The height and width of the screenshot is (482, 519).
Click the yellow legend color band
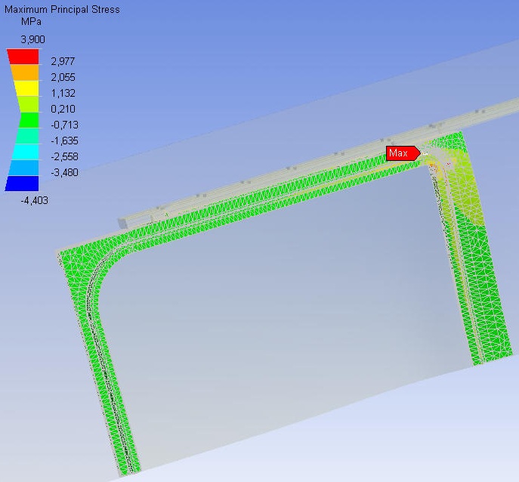pyautogui.click(x=22, y=88)
